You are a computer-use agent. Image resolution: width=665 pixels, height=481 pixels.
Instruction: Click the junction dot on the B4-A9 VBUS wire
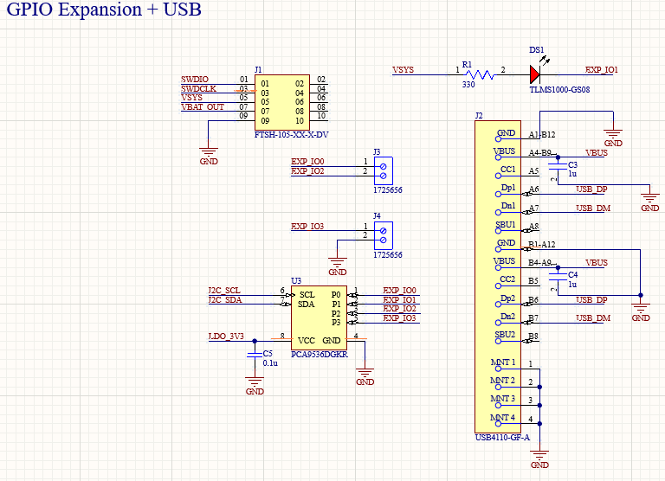[558, 267]
